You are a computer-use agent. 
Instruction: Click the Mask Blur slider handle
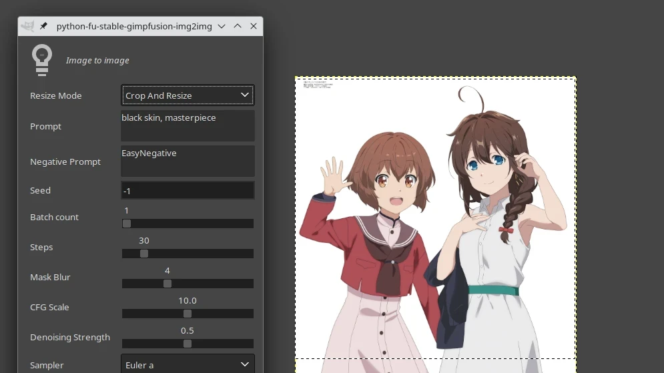[168, 284]
